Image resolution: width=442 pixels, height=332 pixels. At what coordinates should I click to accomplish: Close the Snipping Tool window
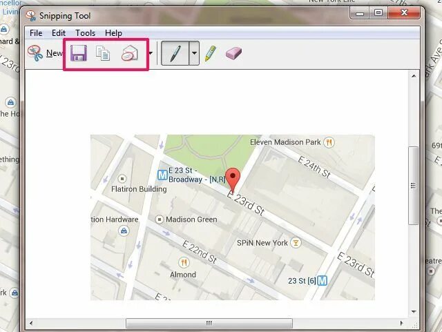click(x=404, y=13)
